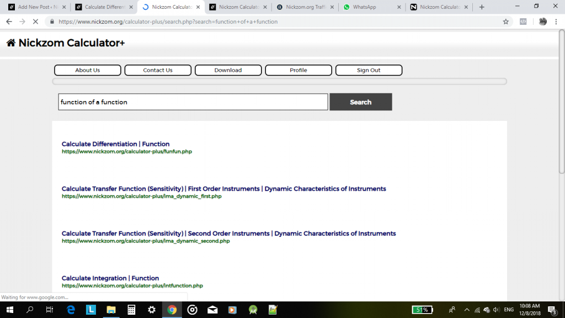Viewport: 565px width, 318px height.
Task: Open the volume control in tray
Action: pyautogui.click(x=496, y=310)
